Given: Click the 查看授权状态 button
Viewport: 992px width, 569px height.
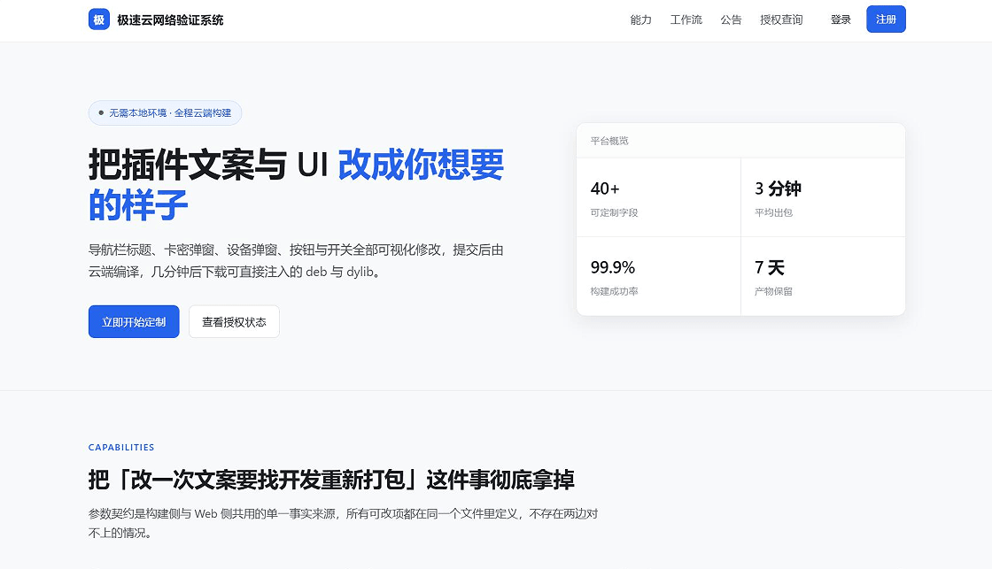Looking at the screenshot, I should coord(234,322).
